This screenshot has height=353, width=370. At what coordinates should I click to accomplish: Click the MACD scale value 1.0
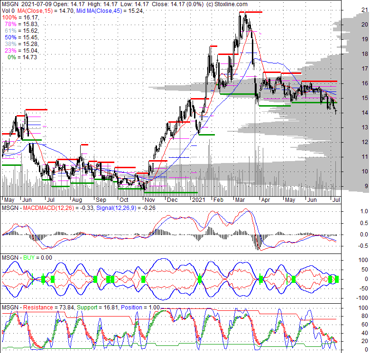pyautogui.click(x=364, y=211)
